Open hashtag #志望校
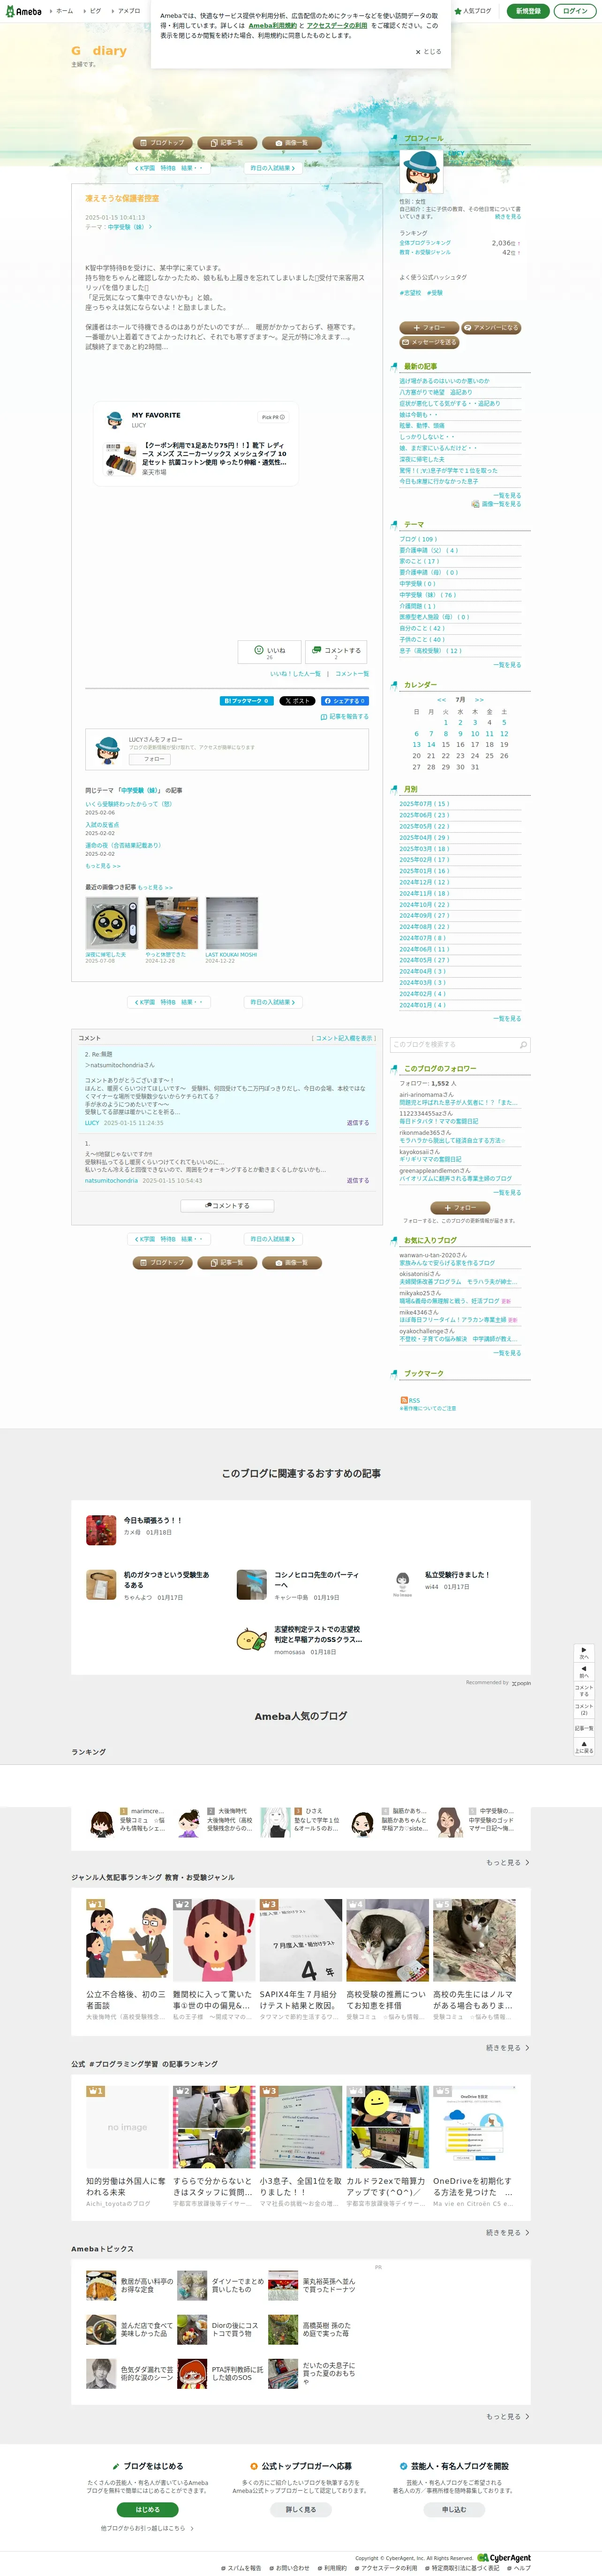The width and height of the screenshot is (602, 2576). click(410, 293)
